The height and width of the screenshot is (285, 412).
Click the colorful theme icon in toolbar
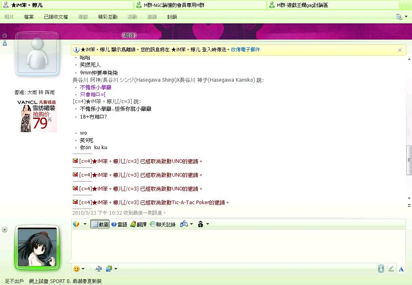tap(76, 224)
